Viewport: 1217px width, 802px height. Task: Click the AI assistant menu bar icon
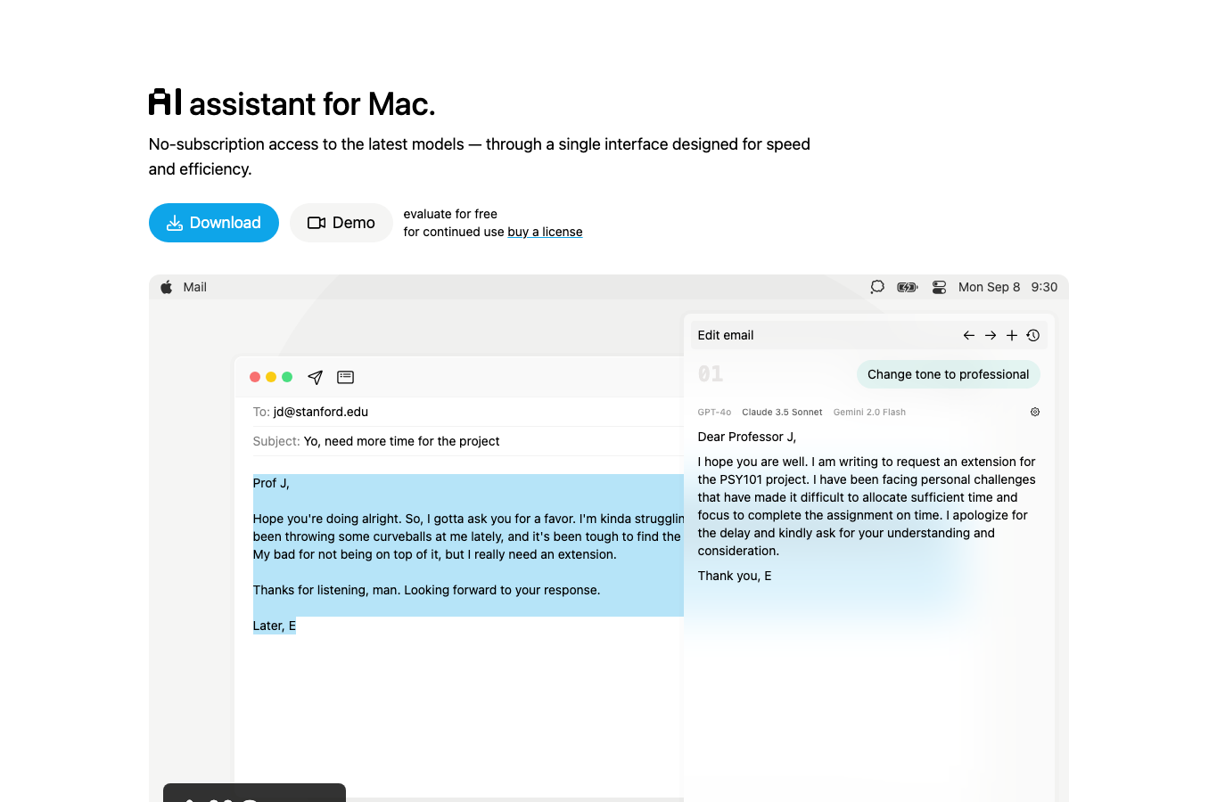point(877,287)
